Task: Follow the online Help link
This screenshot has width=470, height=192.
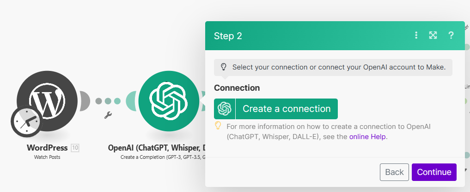Action: [x=367, y=137]
